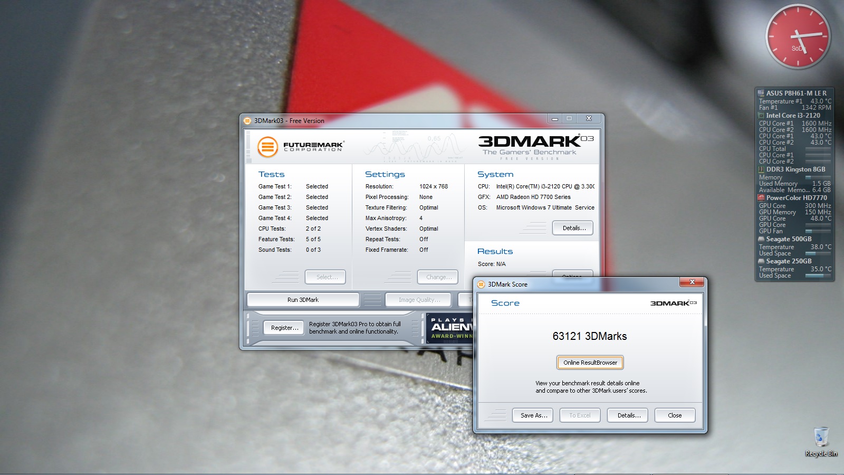
Task: Click the View your benchmark result details text
Action: [591, 387]
